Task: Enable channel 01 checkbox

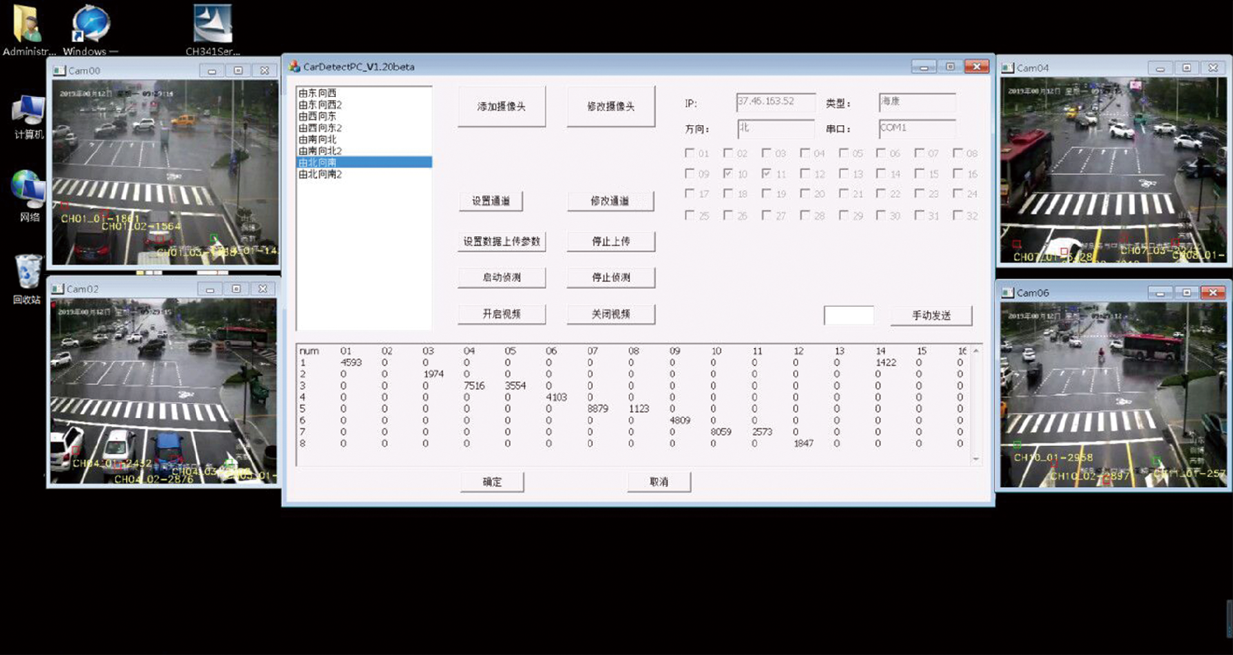Action: 690,153
